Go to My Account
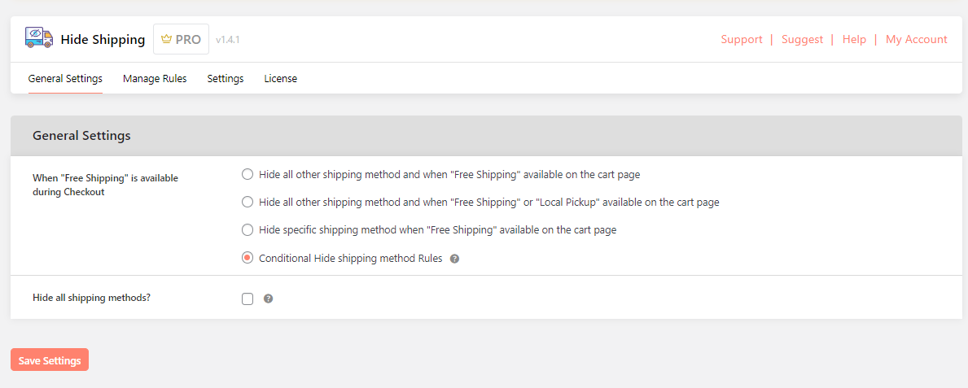Image resolution: width=968 pixels, height=388 pixels. tap(916, 39)
